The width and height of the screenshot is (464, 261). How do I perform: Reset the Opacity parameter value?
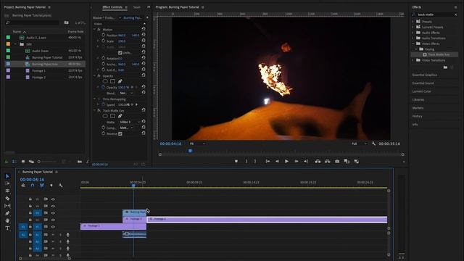(144, 87)
